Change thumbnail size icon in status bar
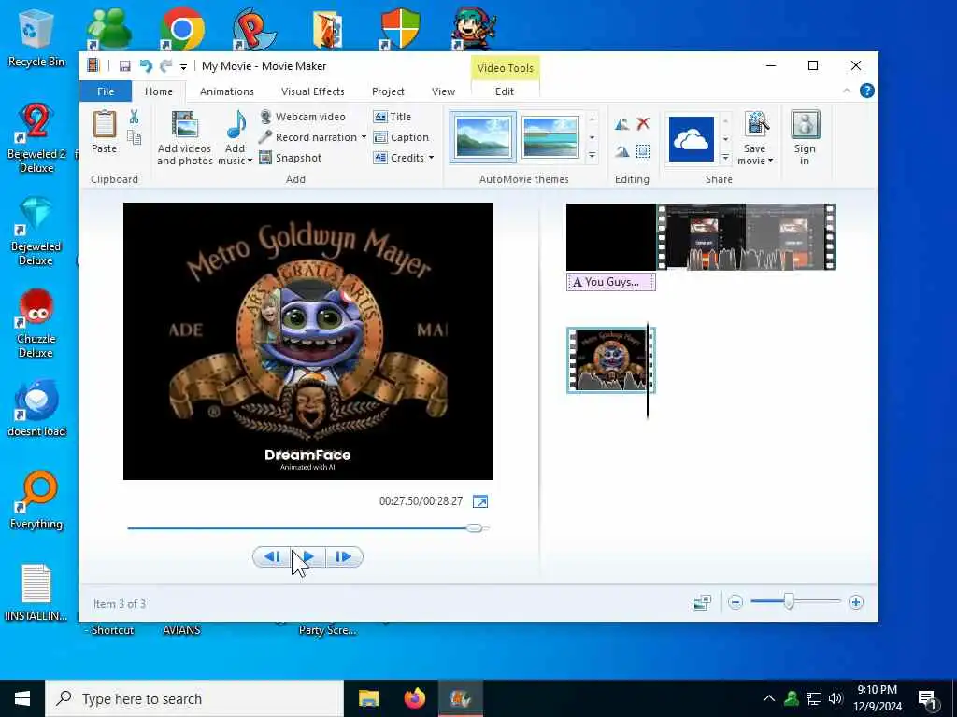957x717 pixels. [702, 602]
